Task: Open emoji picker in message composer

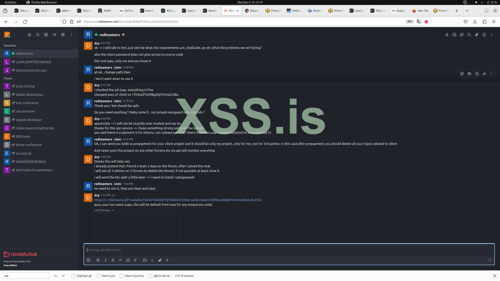Action: [89, 260]
